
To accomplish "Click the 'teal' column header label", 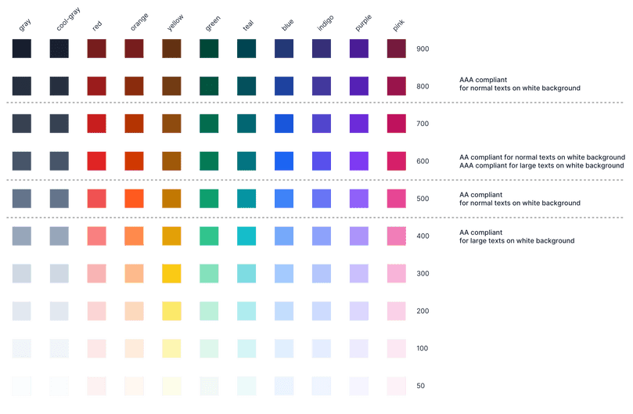I will pyautogui.click(x=248, y=25).
